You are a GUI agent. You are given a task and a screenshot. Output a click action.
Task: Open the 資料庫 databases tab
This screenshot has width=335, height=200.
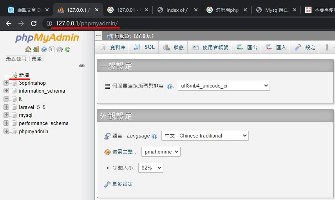[x=113, y=47]
